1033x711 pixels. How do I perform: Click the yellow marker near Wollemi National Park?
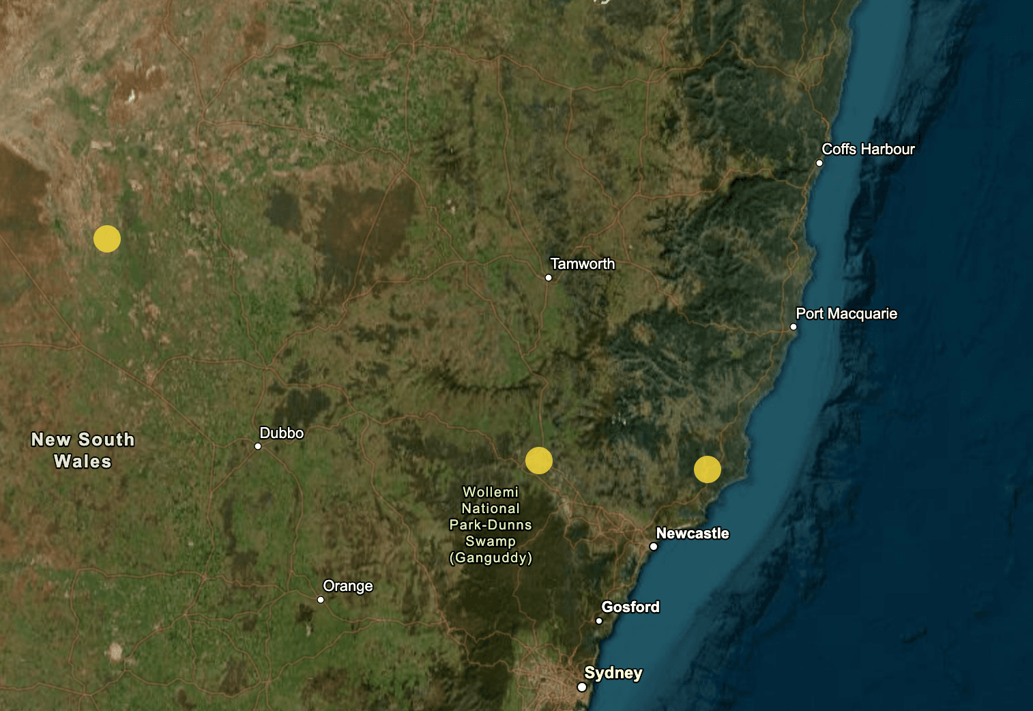tap(539, 461)
